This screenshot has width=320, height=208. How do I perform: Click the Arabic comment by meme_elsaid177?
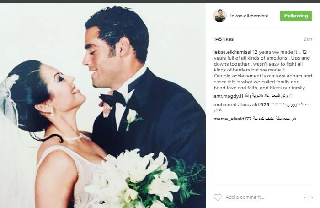[274, 119]
